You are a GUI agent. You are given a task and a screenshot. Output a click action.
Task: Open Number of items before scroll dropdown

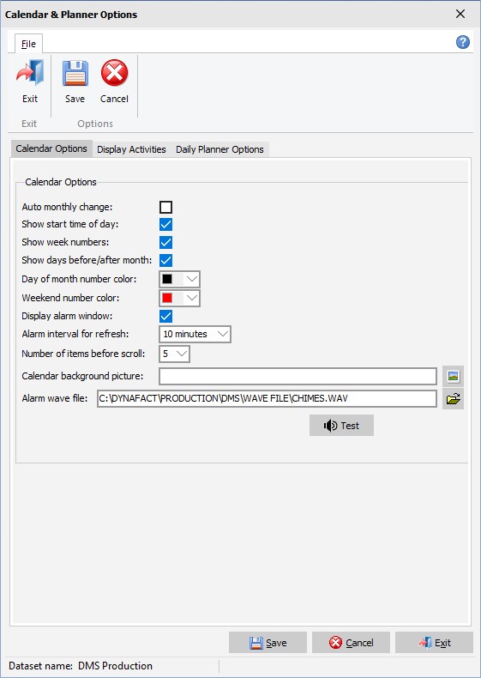(174, 354)
